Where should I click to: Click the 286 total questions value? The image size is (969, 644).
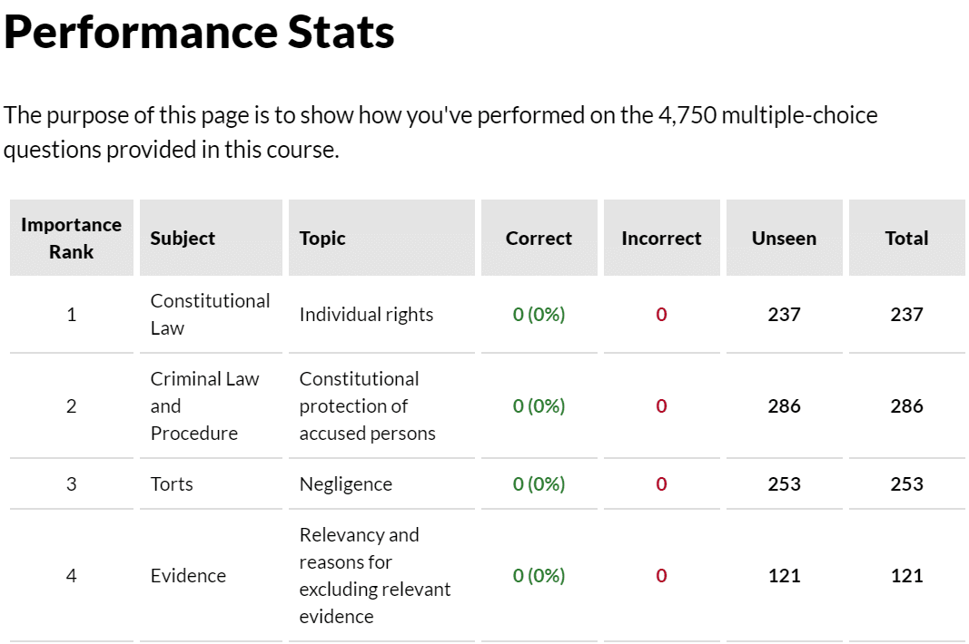906,405
